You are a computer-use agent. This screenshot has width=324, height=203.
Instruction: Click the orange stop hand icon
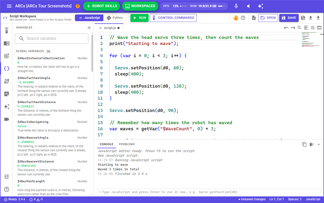235,18
